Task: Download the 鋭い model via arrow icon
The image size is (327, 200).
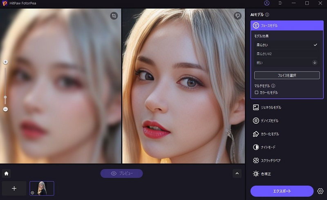Action: (315, 62)
